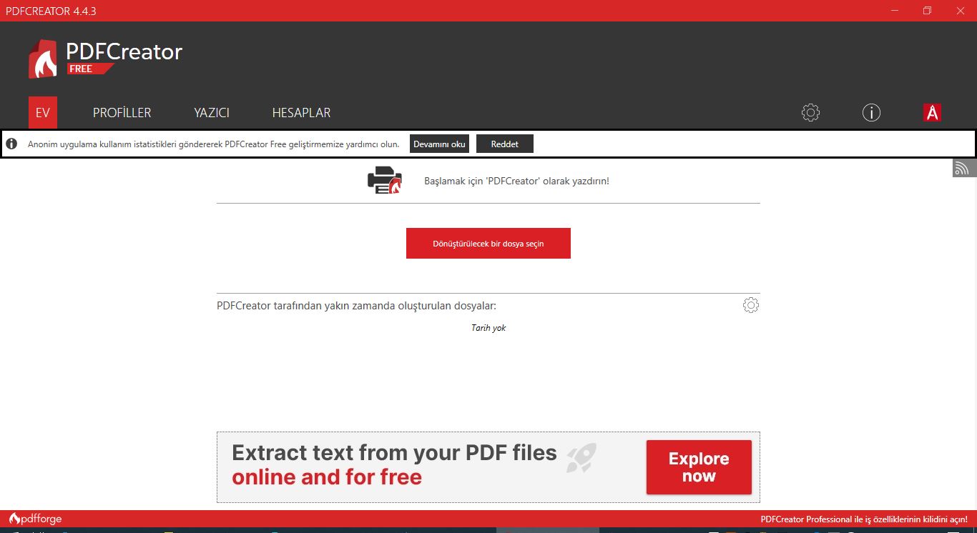This screenshot has height=533, width=977.
Task: Click the 'Devamını oku' button
Action: 439,144
